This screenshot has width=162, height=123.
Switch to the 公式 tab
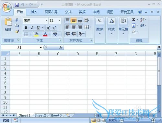(68, 12)
